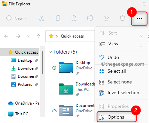Viewport: 149px width, 123px height.
Task: Open recent locations chevron dropdown
Action: click(28, 36)
